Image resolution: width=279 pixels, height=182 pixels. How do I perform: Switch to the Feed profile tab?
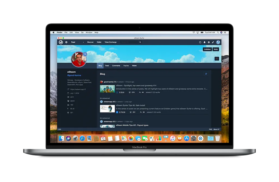click(x=107, y=66)
